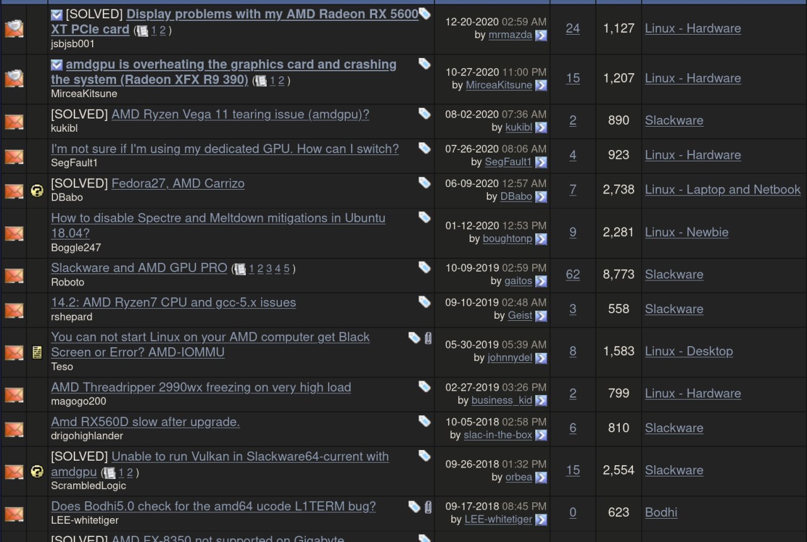Screen dimensions: 807x542
Task: Click question post icon on Vulkan Slackware64 thread
Action: click(x=37, y=471)
